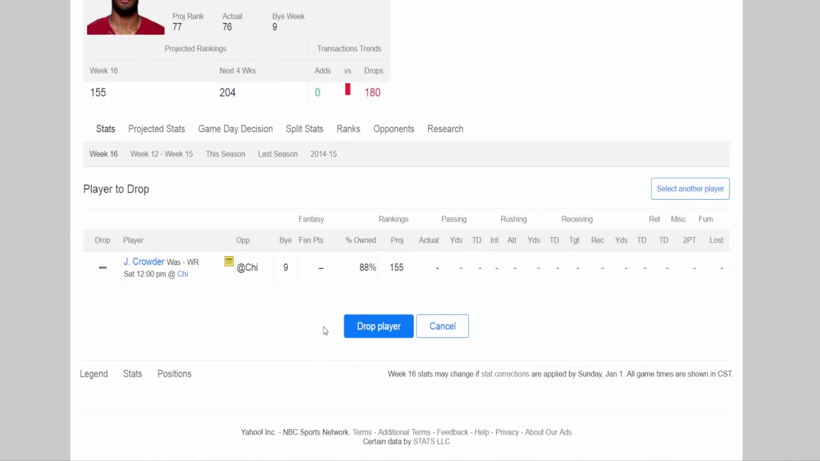Open the Positions link
Image resolution: width=820 pixels, height=461 pixels.
click(174, 374)
